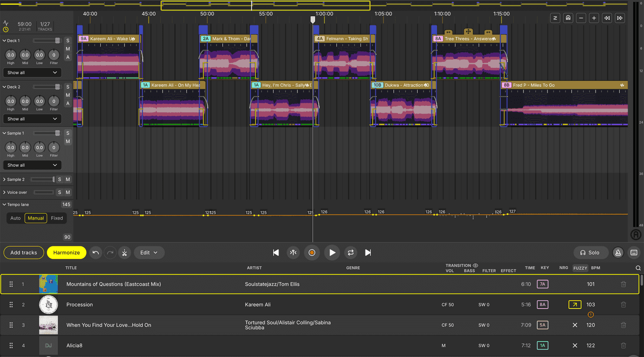Click the Harmonize button
Image resolution: width=644 pixels, height=357 pixels.
pyautogui.click(x=66, y=253)
